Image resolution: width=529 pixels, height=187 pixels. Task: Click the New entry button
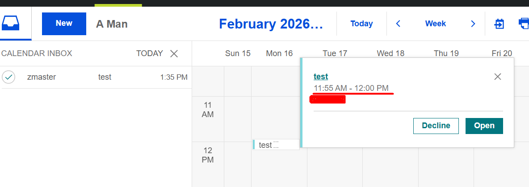tap(64, 24)
